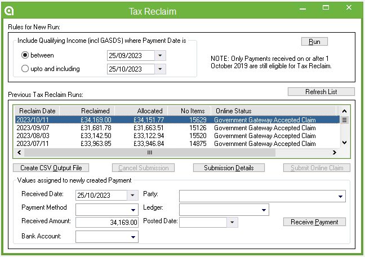The width and height of the screenshot is (365, 257).
Task: Open Submission Details
Action: [229, 168]
